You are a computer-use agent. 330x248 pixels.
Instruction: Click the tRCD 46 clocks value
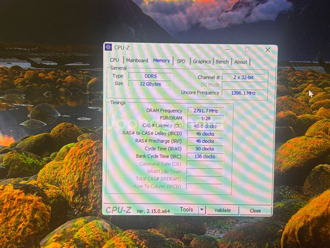[x=205, y=134]
